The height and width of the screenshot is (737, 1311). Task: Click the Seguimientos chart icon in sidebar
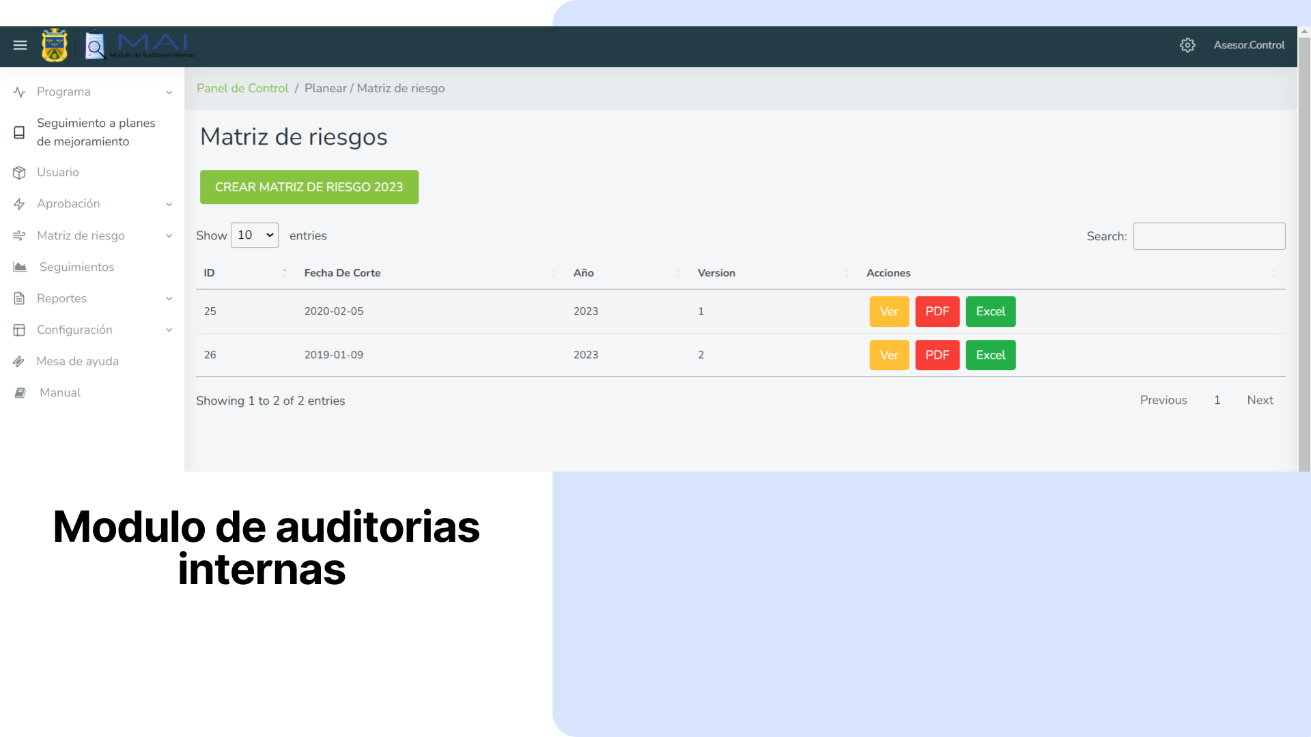coord(20,267)
